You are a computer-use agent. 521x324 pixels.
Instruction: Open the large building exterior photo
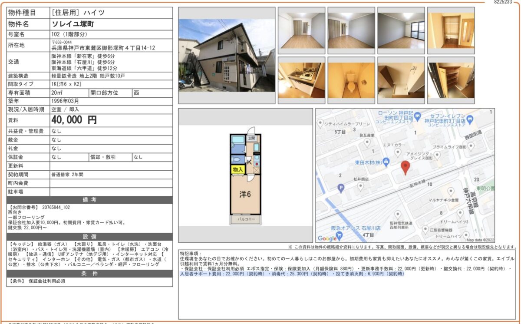227,55
